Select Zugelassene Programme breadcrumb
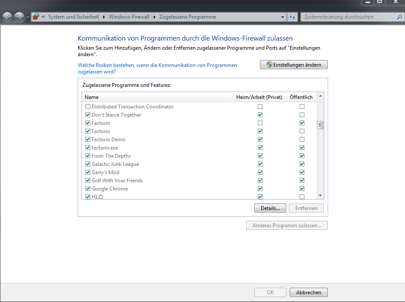Image resolution: width=405 pixels, height=302 pixels. tap(187, 17)
